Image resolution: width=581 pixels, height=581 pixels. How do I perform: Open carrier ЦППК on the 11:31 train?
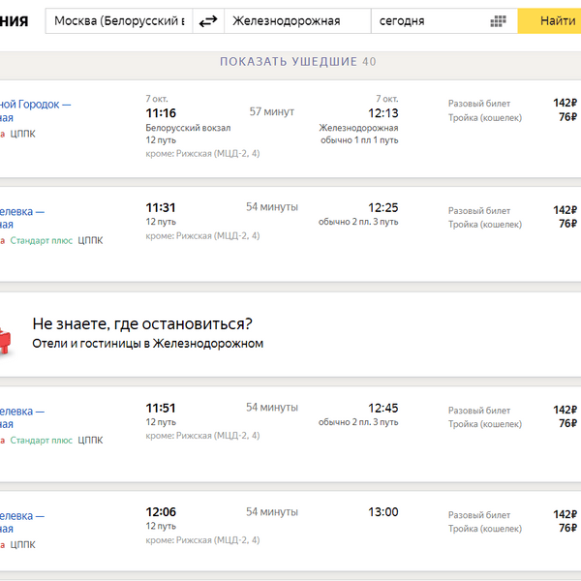(90, 240)
